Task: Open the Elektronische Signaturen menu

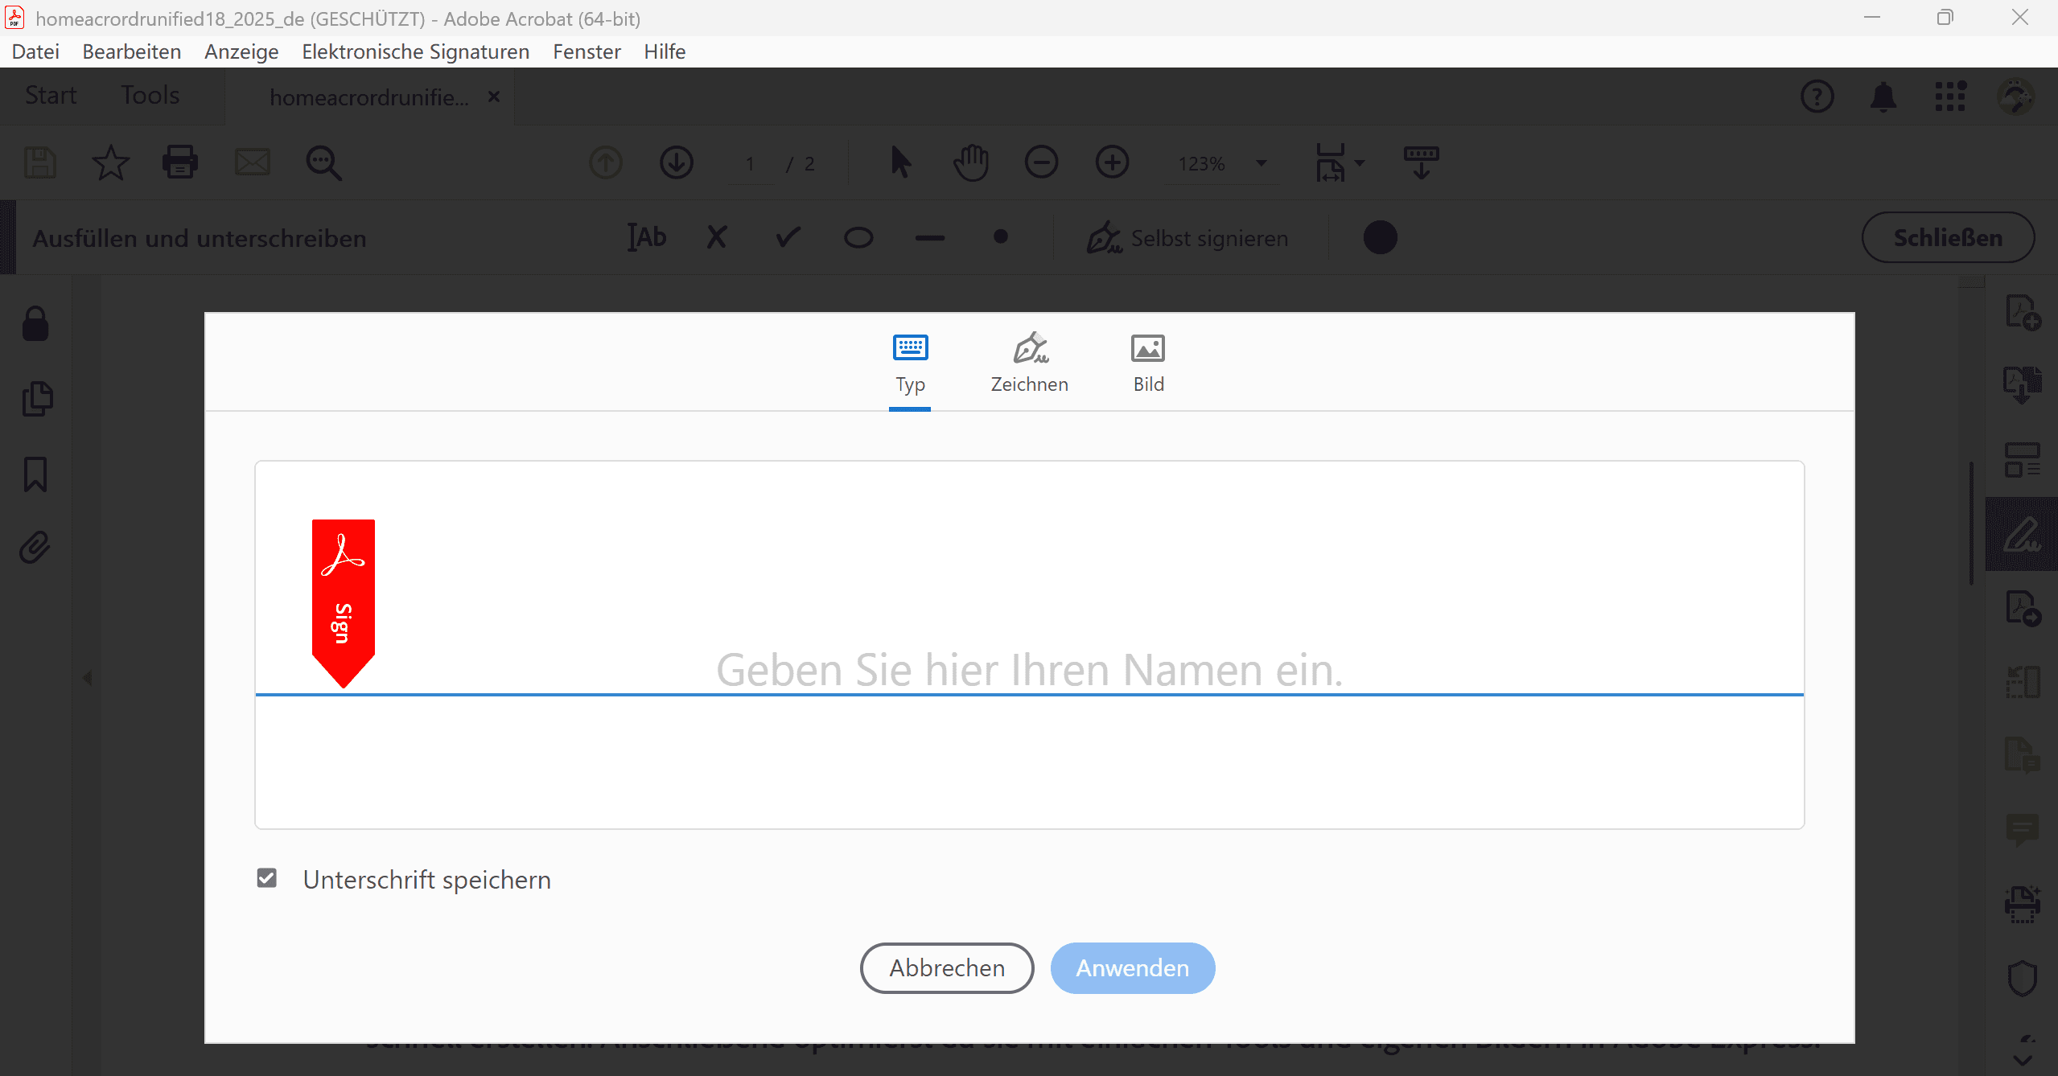Action: point(415,51)
